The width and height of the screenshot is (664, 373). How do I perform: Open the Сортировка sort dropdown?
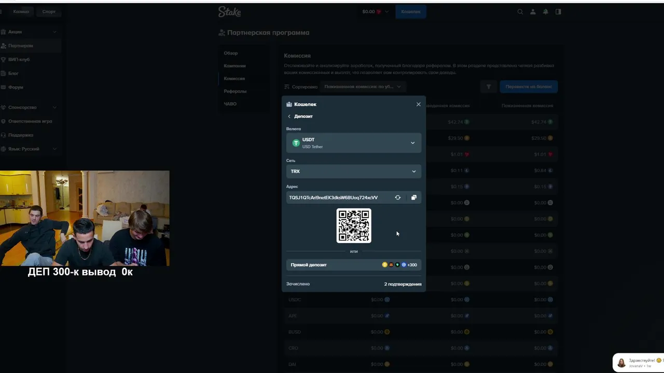(x=362, y=87)
